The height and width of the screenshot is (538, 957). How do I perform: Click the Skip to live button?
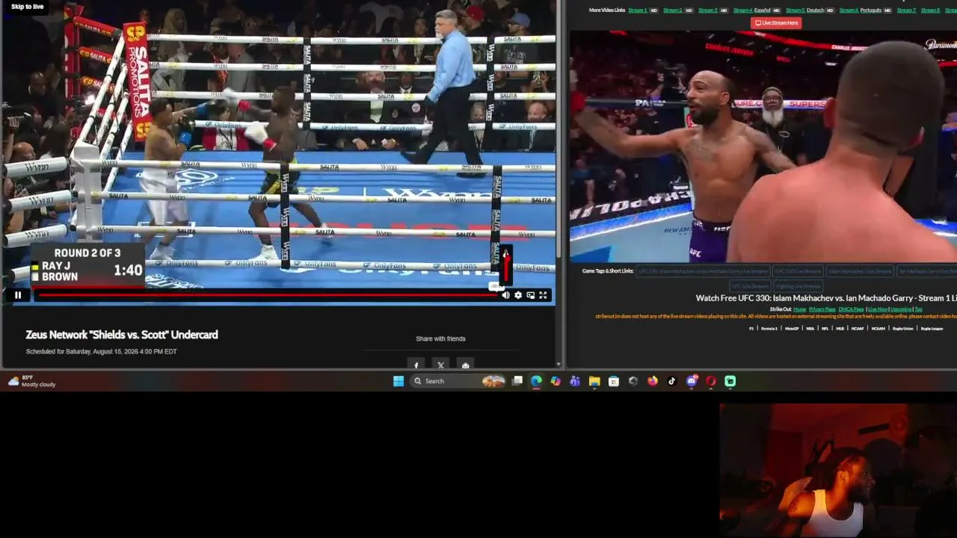[x=28, y=7]
